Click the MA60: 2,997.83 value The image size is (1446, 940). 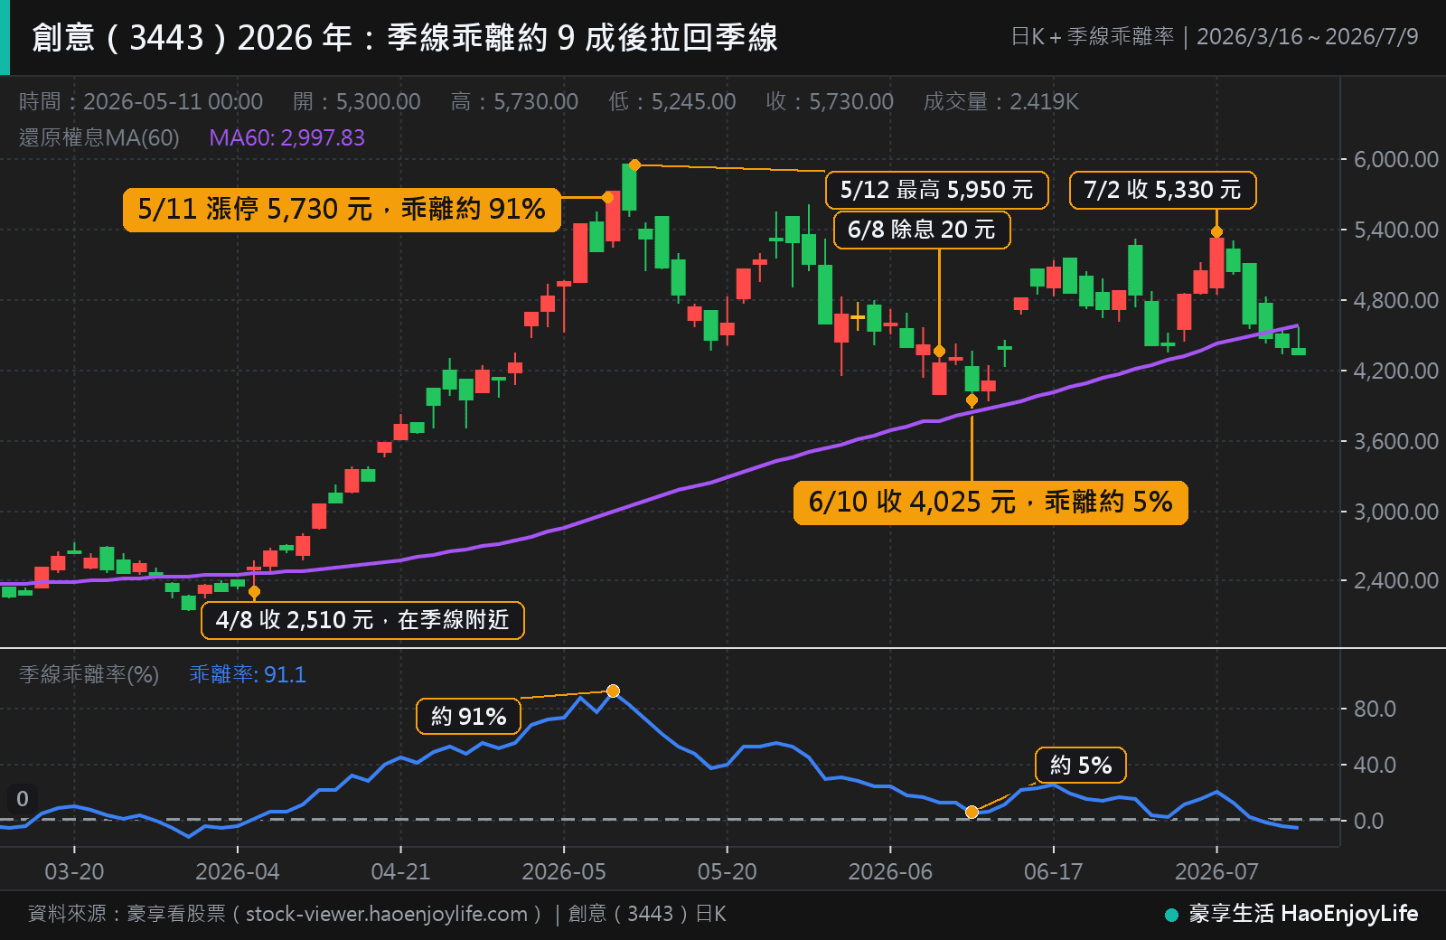click(x=286, y=137)
